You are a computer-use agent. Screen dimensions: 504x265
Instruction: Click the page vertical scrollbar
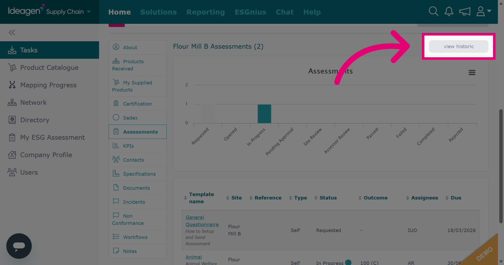pos(501,166)
